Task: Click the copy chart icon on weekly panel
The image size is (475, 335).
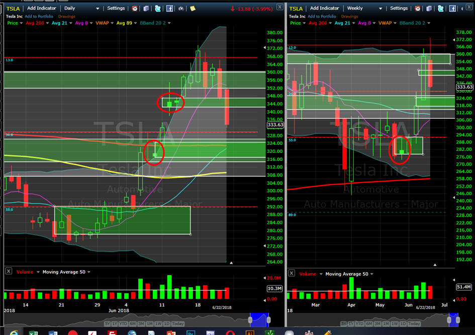Action: 429,9
